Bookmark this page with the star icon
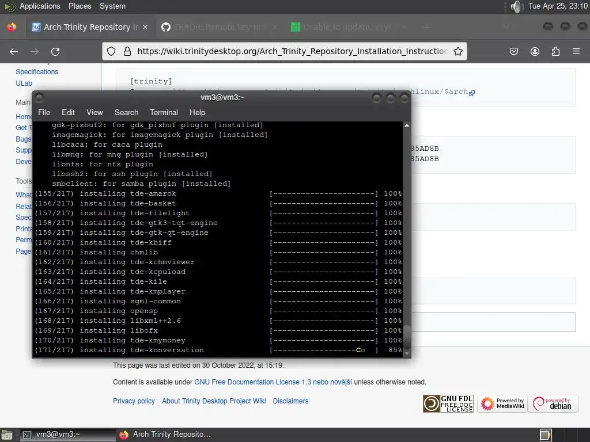 (458, 51)
